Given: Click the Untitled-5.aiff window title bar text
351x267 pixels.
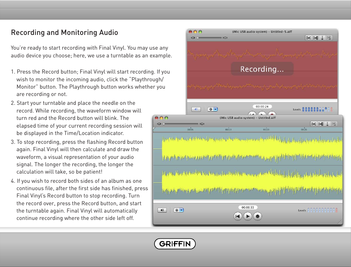Looking at the screenshot, I should [262, 32].
